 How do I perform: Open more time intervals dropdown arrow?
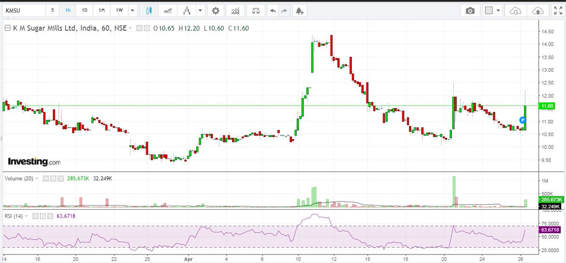tap(132, 10)
